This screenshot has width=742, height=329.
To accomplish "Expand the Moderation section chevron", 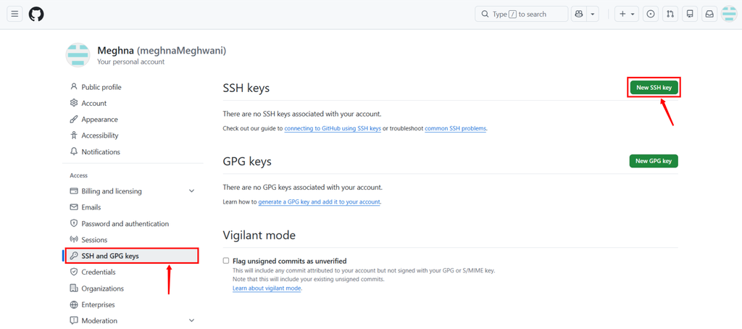I will tap(191, 320).
